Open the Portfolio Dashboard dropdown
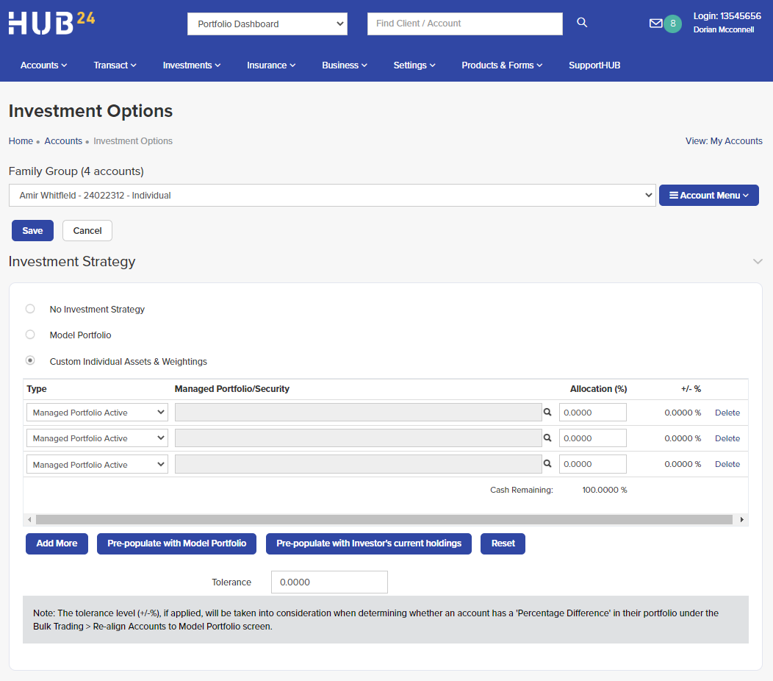Image resolution: width=773 pixels, height=681 pixels. coord(267,24)
